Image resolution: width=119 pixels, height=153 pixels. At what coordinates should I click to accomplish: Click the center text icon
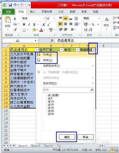65,24
